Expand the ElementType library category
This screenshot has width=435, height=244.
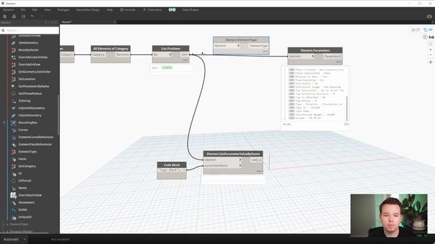coord(7,224)
